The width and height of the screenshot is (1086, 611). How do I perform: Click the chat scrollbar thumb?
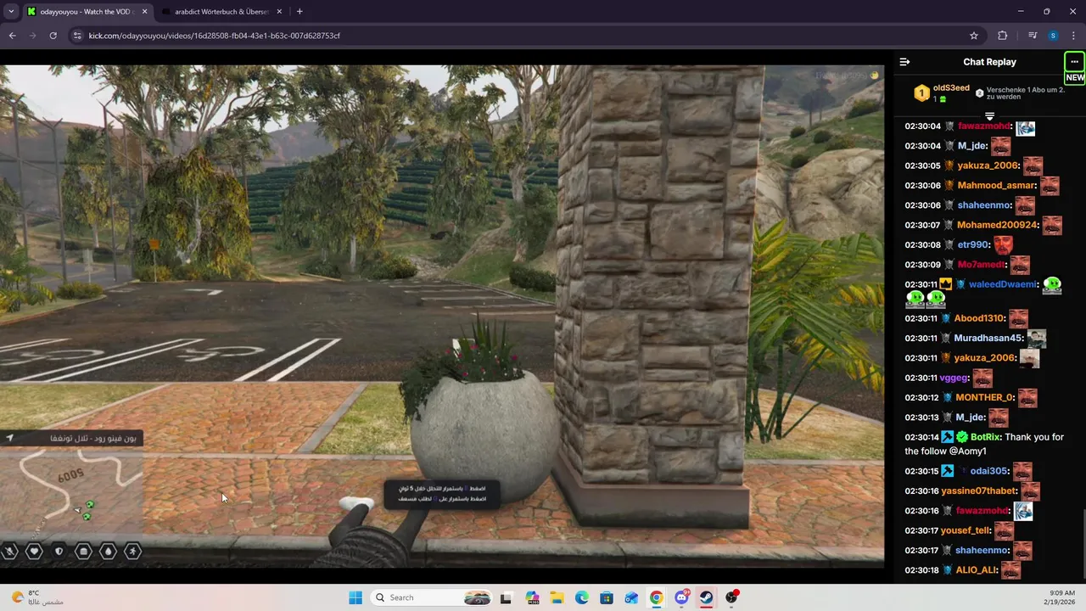[x=1083, y=543]
